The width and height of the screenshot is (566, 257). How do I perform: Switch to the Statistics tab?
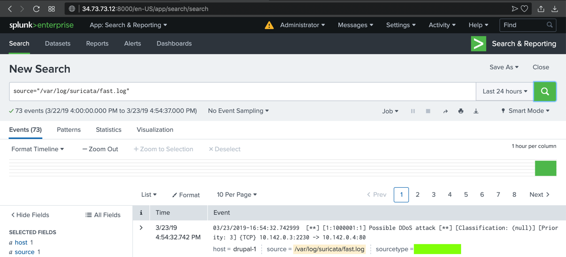point(109,130)
